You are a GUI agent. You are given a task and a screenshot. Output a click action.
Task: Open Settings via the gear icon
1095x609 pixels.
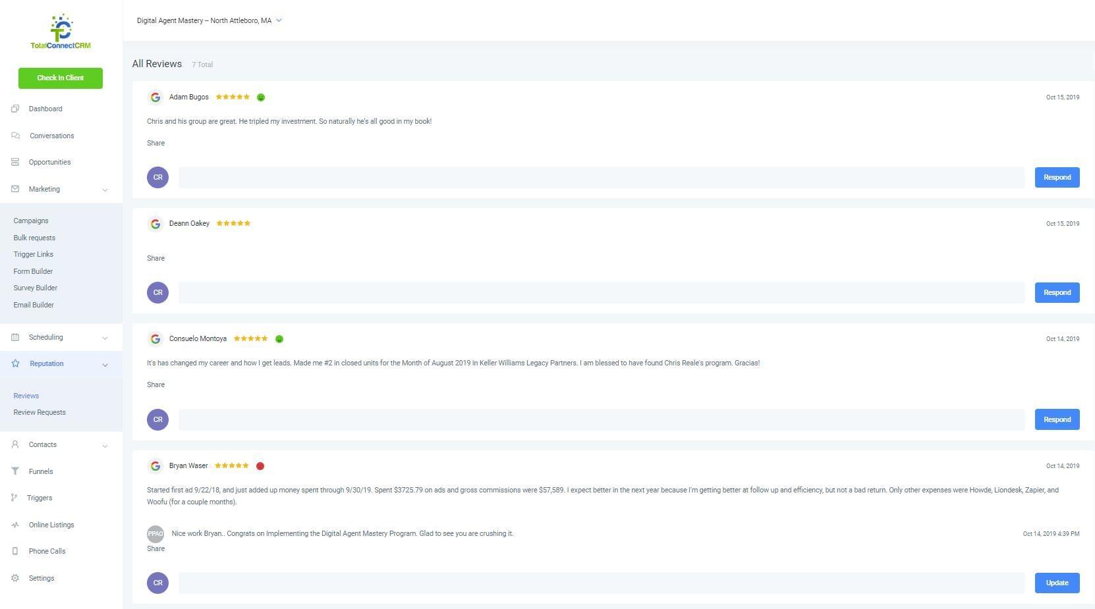click(15, 578)
